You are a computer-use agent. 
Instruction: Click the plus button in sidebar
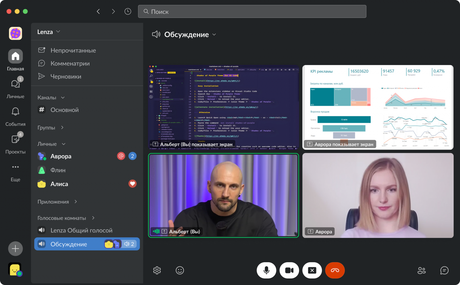click(x=15, y=248)
